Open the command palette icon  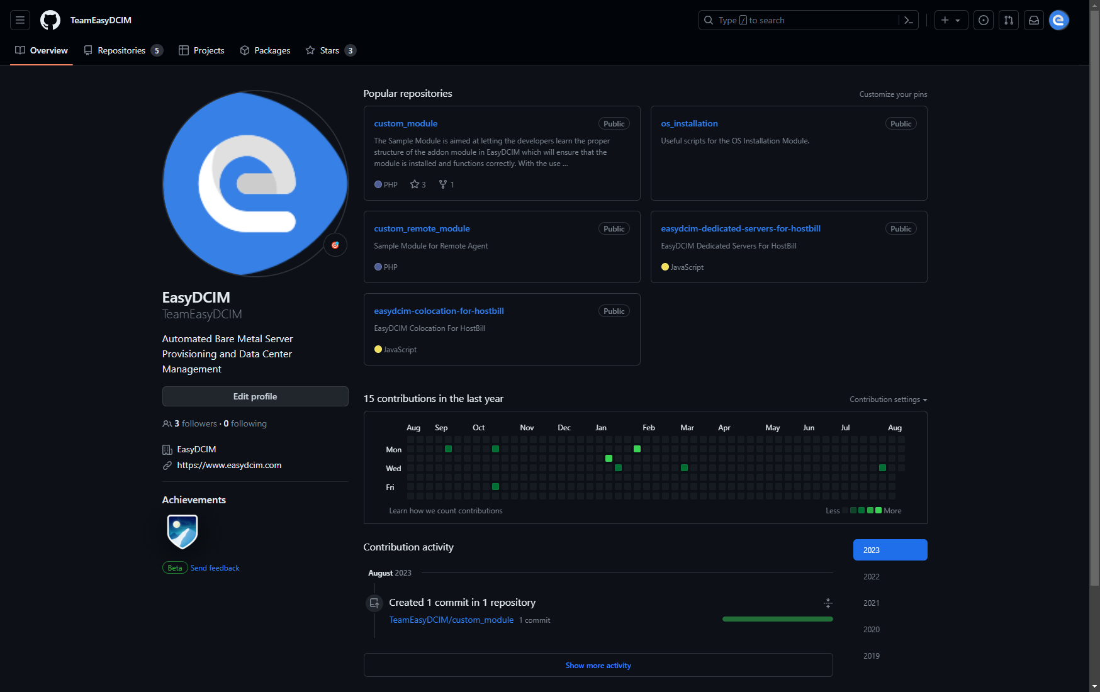click(908, 20)
